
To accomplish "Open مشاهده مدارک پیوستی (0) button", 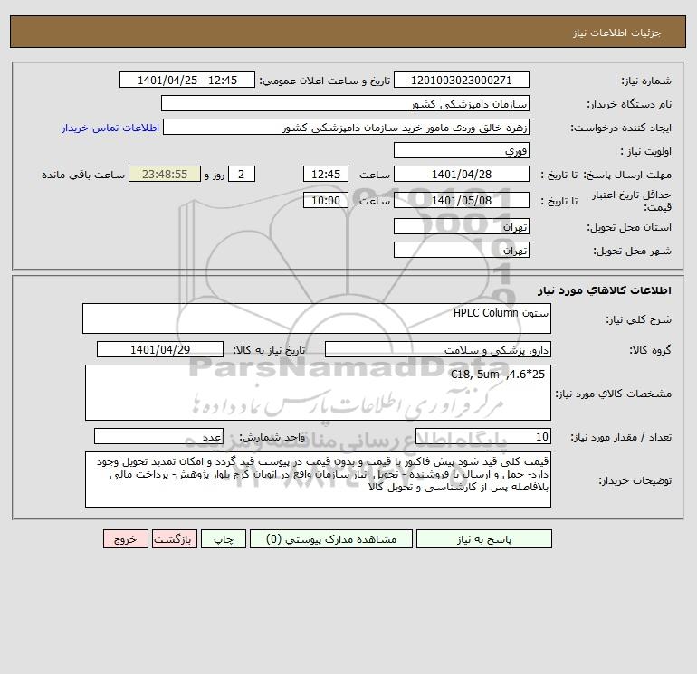I will pyautogui.click(x=331, y=538).
